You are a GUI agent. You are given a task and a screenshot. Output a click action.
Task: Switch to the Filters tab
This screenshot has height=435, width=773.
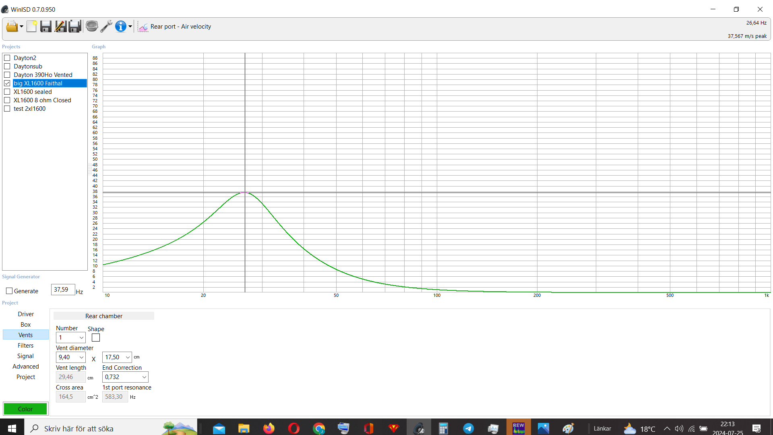coord(26,346)
